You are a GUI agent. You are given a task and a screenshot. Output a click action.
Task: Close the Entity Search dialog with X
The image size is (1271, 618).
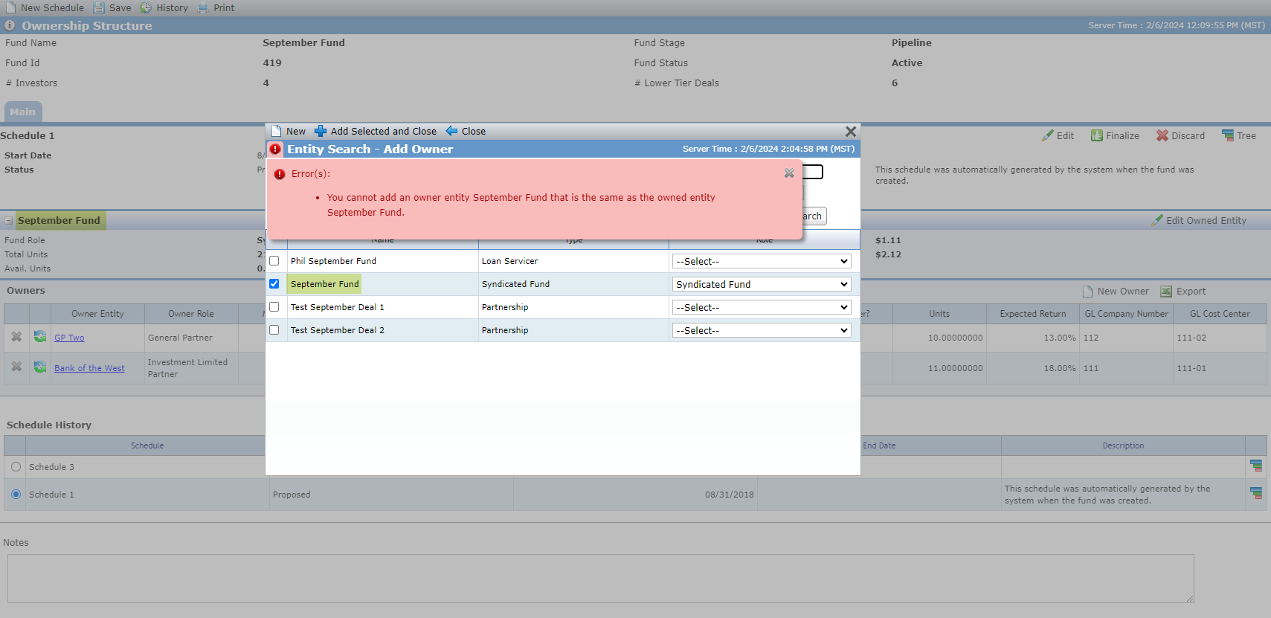[x=851, y=131]
